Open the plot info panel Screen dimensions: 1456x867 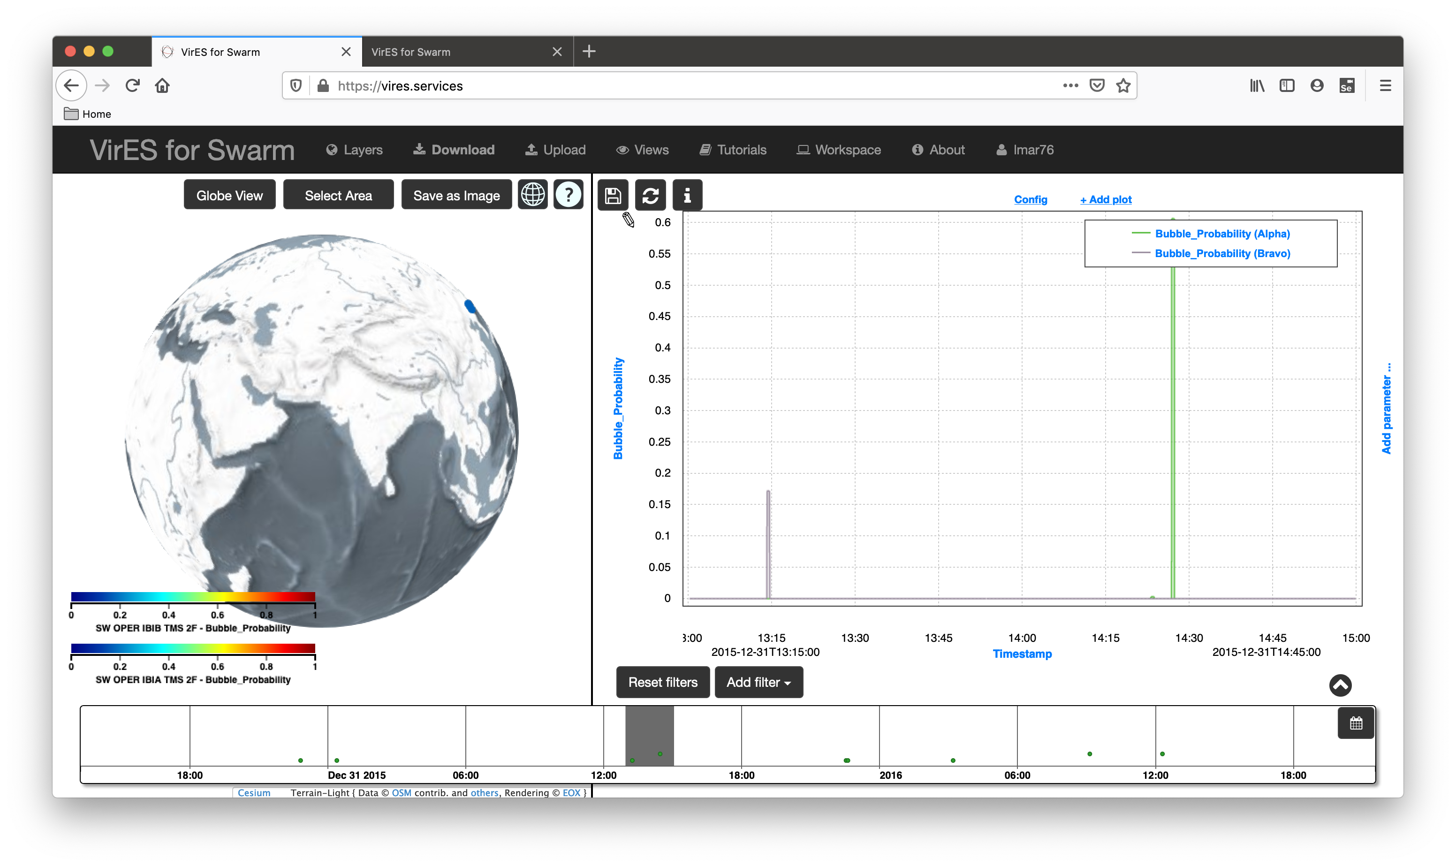coord(687,195)
